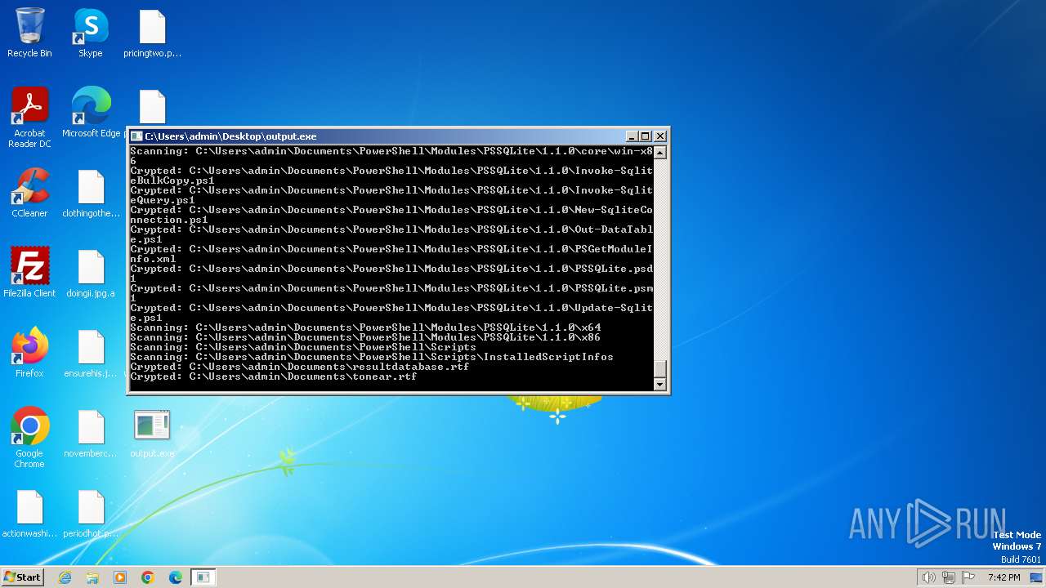Click the wrapped 'eBulkCopy.ps1' console text
This screenshot has height=588, width=1046.
click(172, 180)
